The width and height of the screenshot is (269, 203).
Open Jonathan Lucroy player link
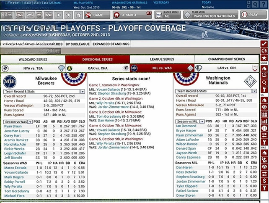(x=17, y=131)
